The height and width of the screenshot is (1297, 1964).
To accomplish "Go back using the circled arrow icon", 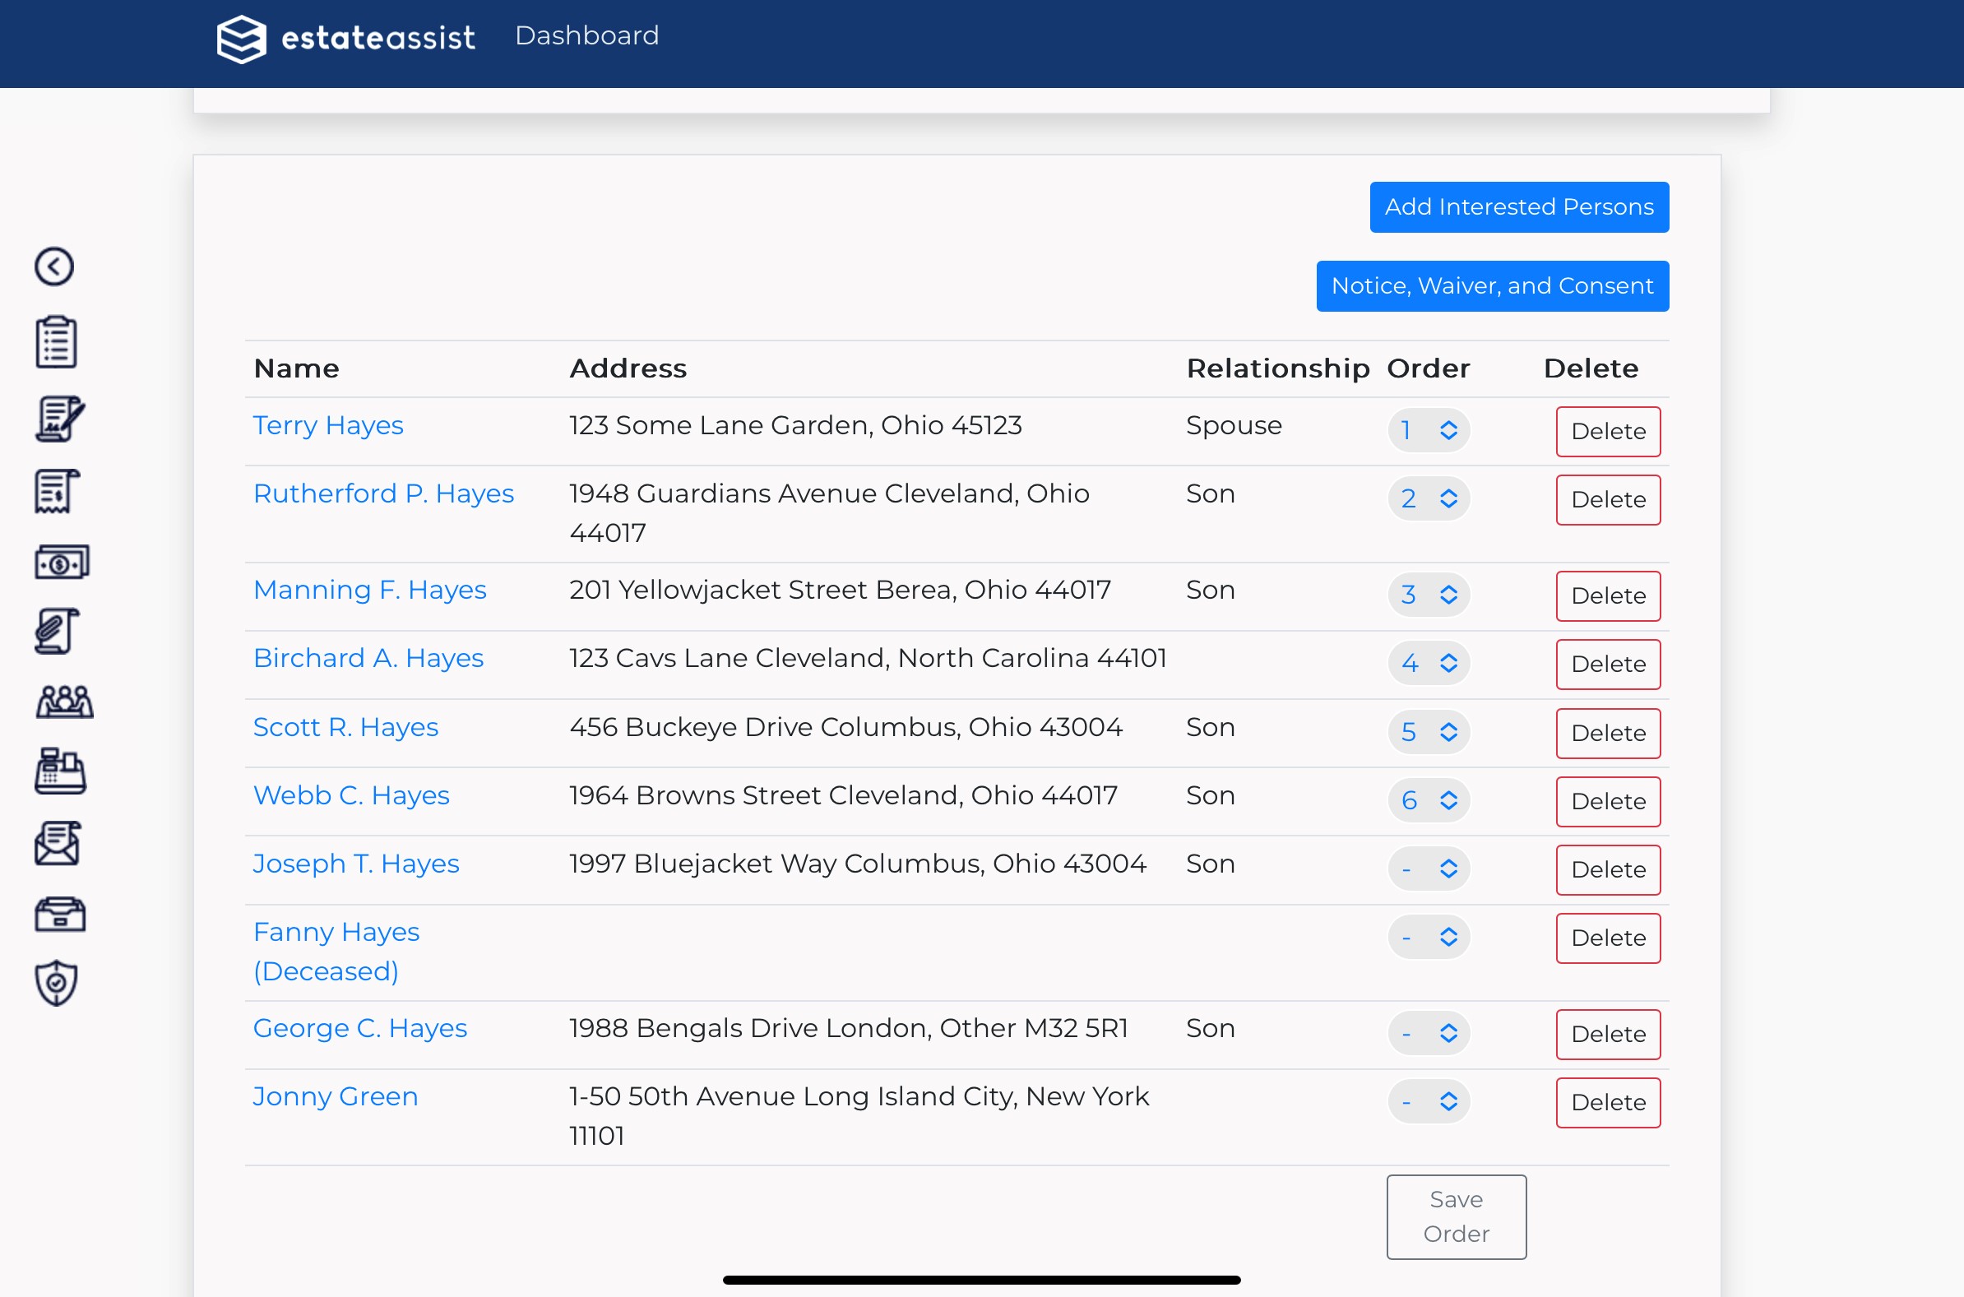I will coord(54,267).
